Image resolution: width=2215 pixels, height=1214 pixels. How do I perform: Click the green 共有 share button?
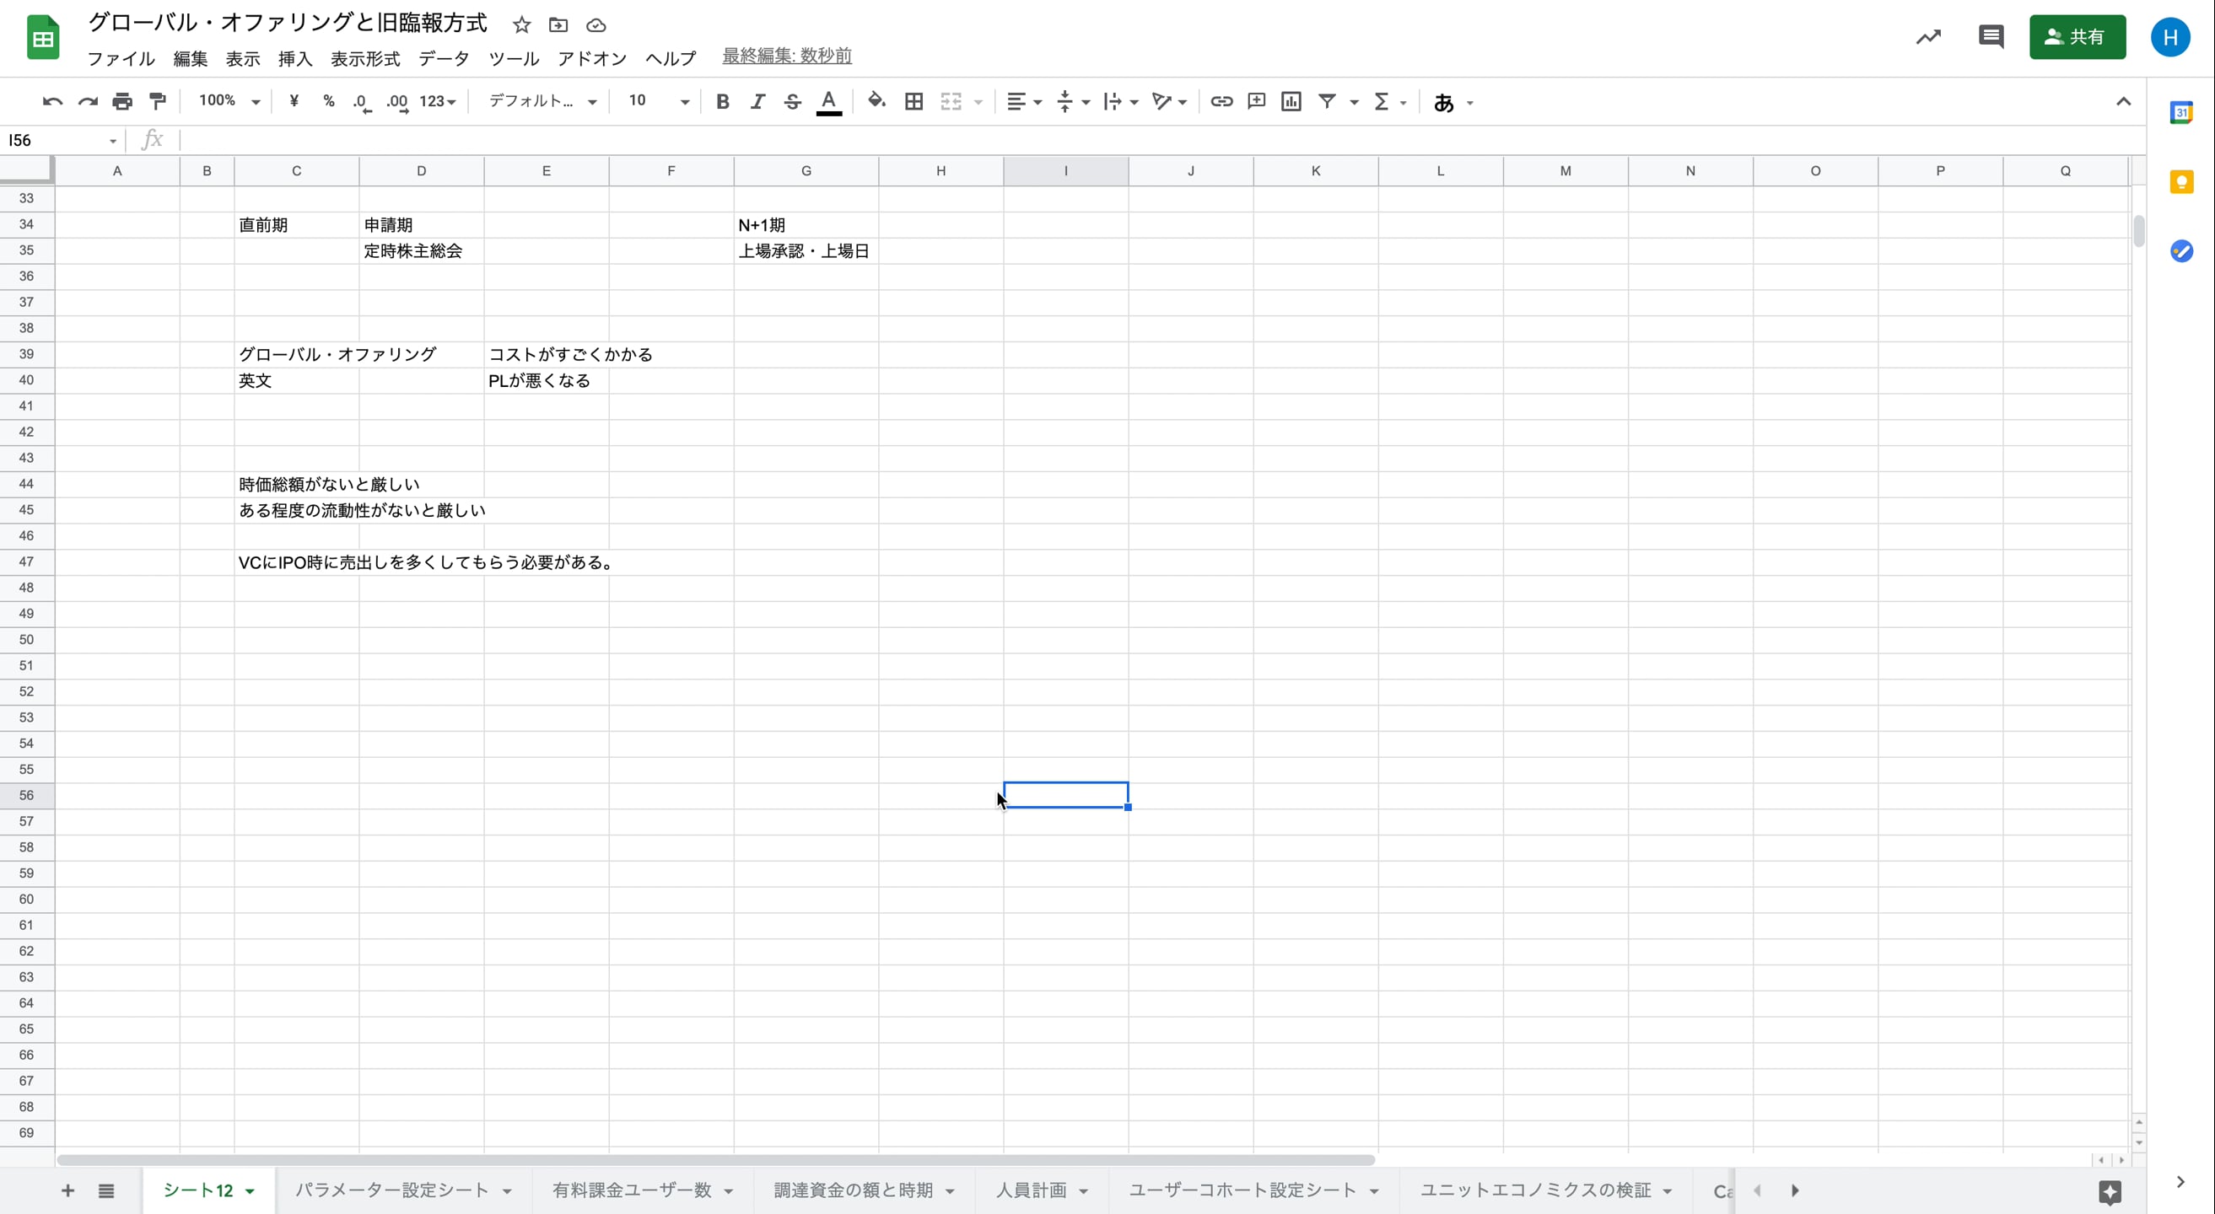click(2077, 37)
